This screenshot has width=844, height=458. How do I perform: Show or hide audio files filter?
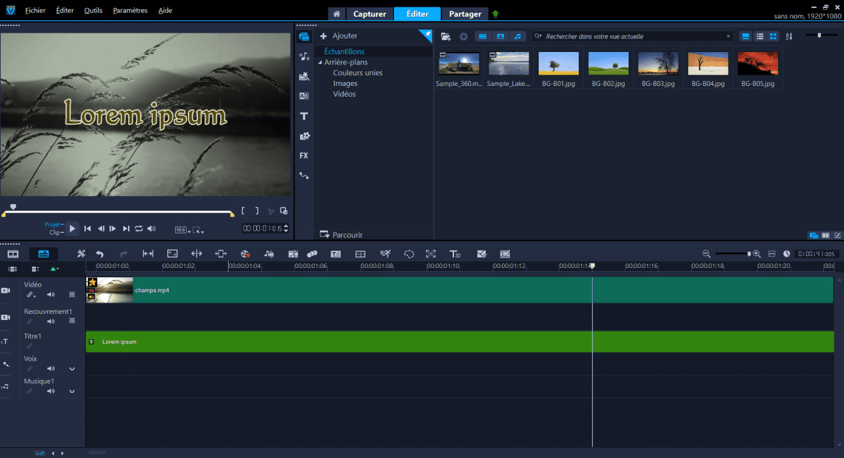point(517,37)
